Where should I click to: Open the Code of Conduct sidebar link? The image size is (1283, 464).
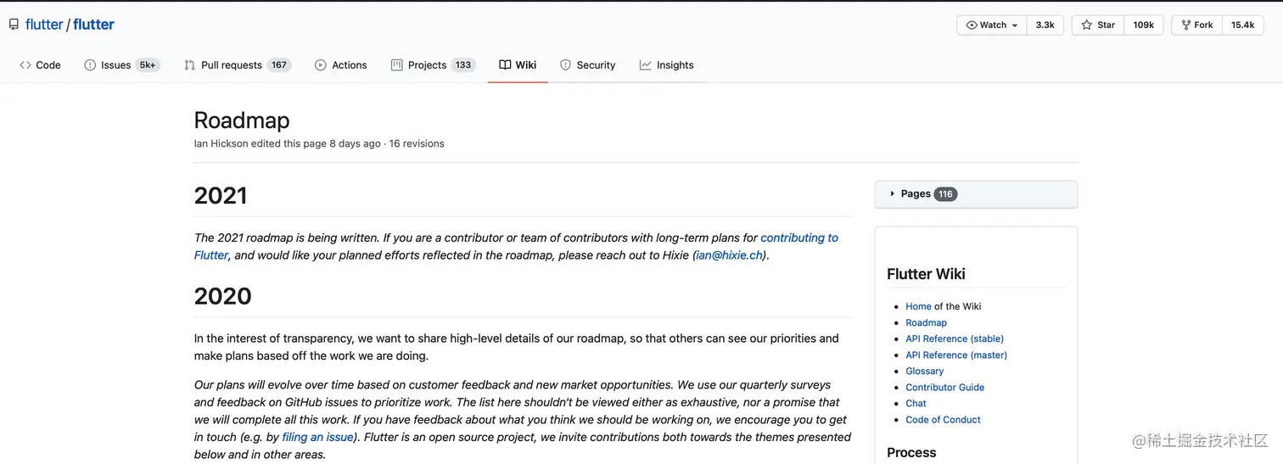click(943, 419)
